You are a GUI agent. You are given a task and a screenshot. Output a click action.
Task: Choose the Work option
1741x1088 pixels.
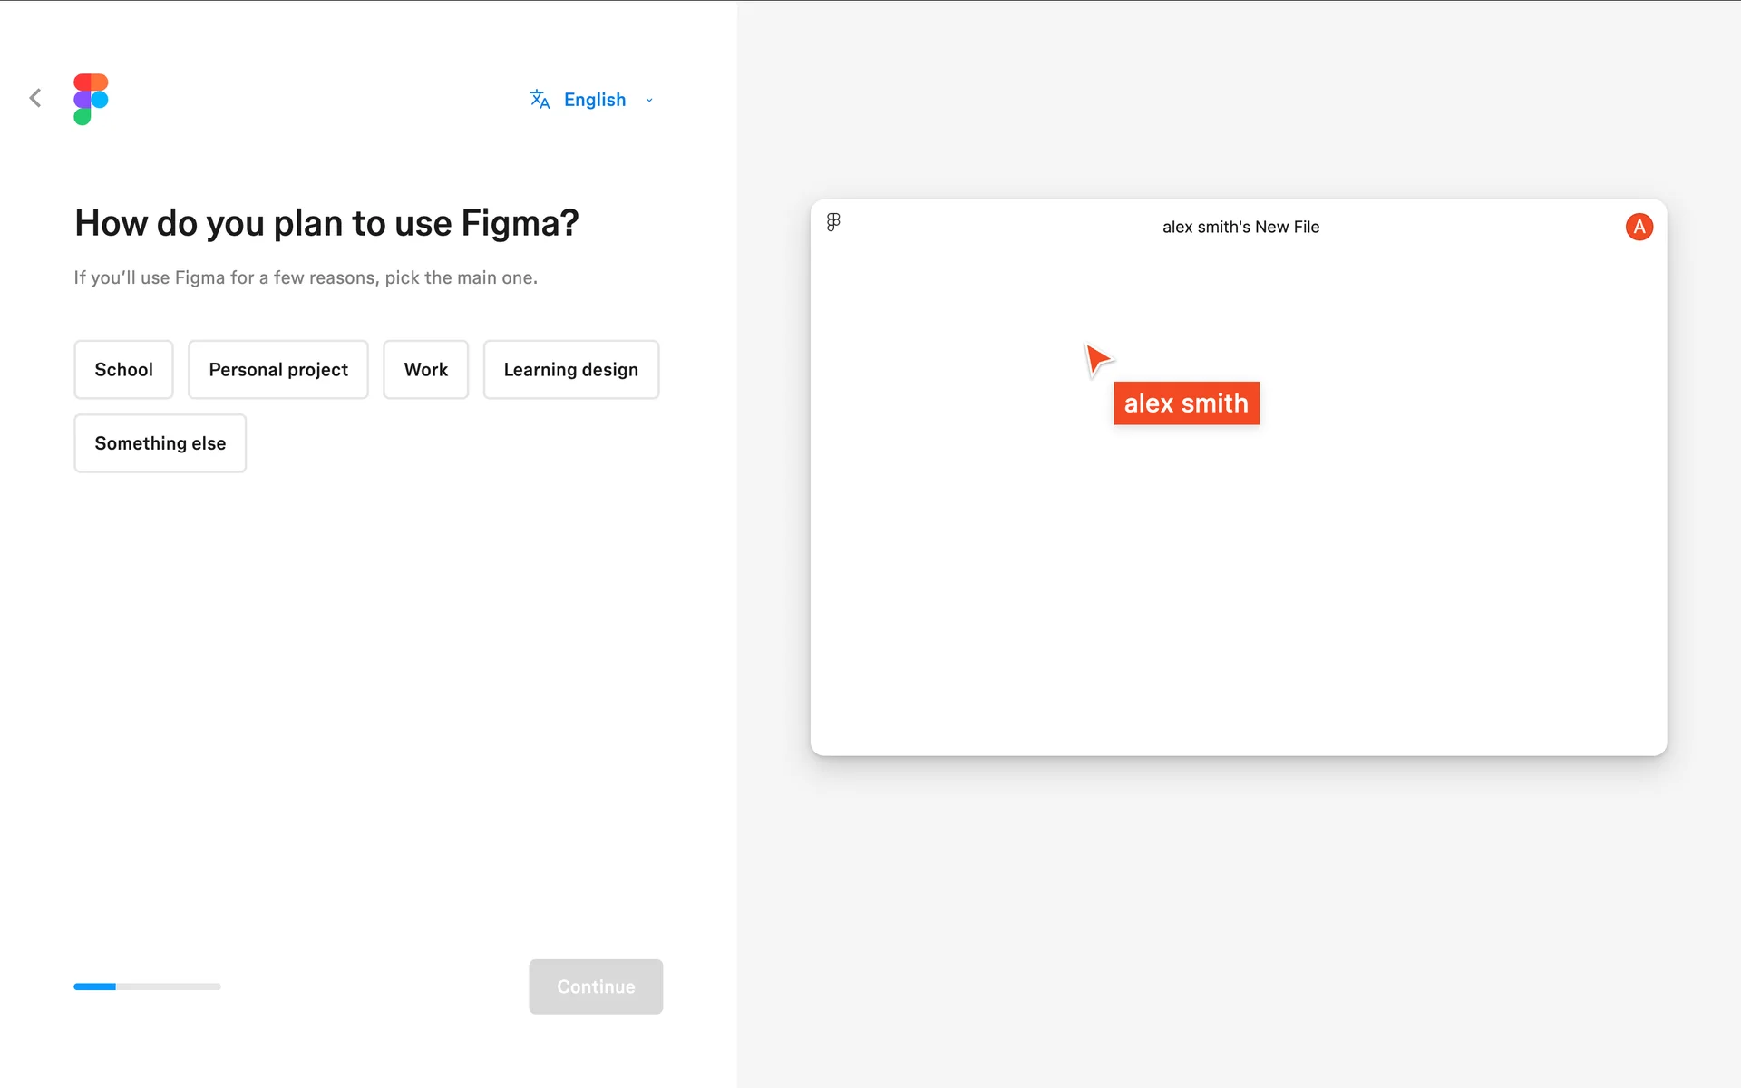click(425, 370)
